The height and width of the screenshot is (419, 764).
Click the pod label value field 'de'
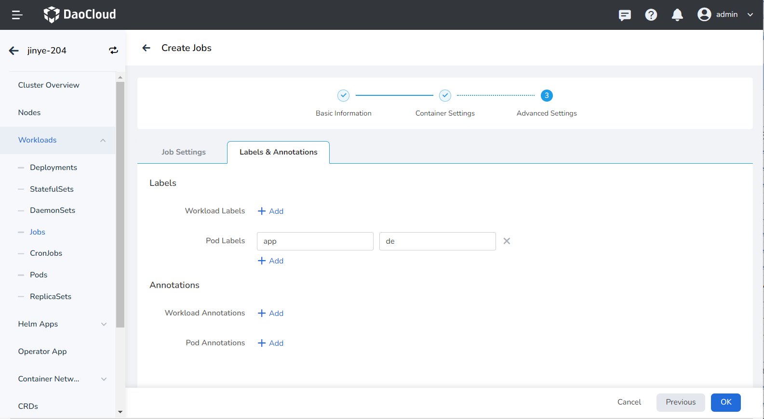(x=437, y=241)
